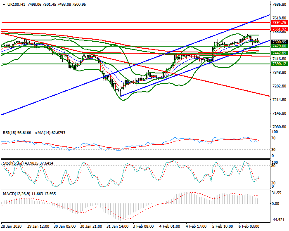Viewport: 289px width, 231px height.
Task: Click the current price tag 7500.95
Action: click(279, 42)
